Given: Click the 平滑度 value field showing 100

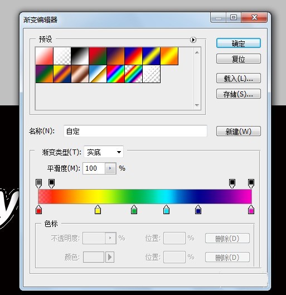Looking at the screenshot, I should pyautogui.click(x=94, y=168).
